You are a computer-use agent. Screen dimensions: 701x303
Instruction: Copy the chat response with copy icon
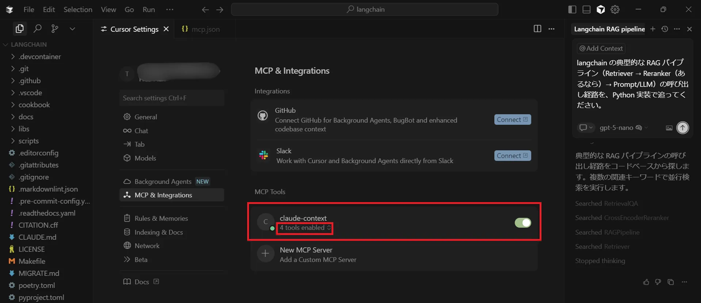tap(670, 282)
